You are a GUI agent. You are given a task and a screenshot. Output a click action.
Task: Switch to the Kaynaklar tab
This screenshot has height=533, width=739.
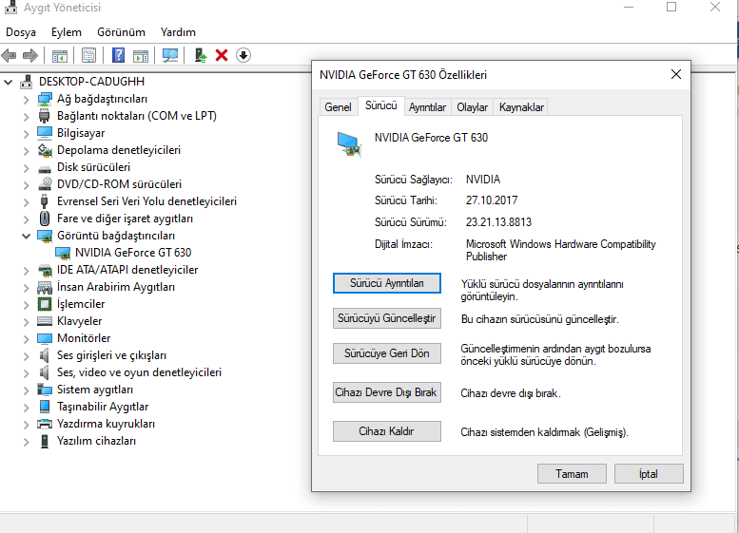tap(521, 107)
